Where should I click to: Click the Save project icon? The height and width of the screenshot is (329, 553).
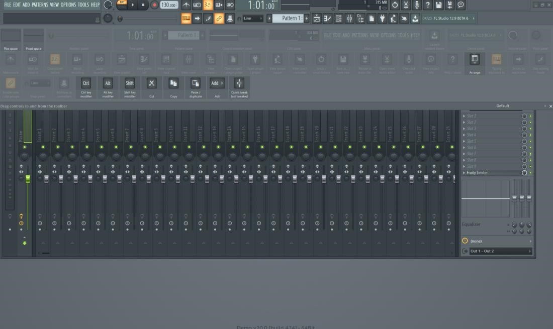click(437, 5)
